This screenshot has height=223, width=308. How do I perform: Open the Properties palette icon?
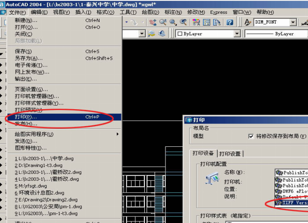196,22
